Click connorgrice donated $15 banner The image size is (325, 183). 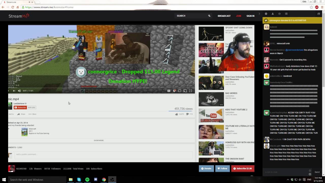point(292,20)
